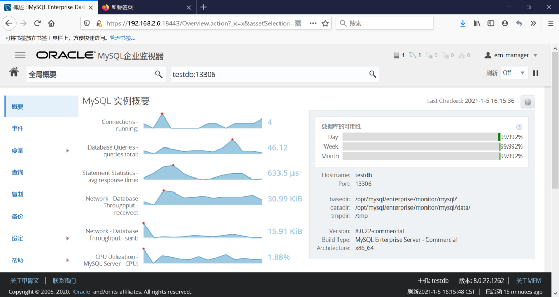
Task: Show help for 数据库的可用性
Action: (x=519, y=127)
